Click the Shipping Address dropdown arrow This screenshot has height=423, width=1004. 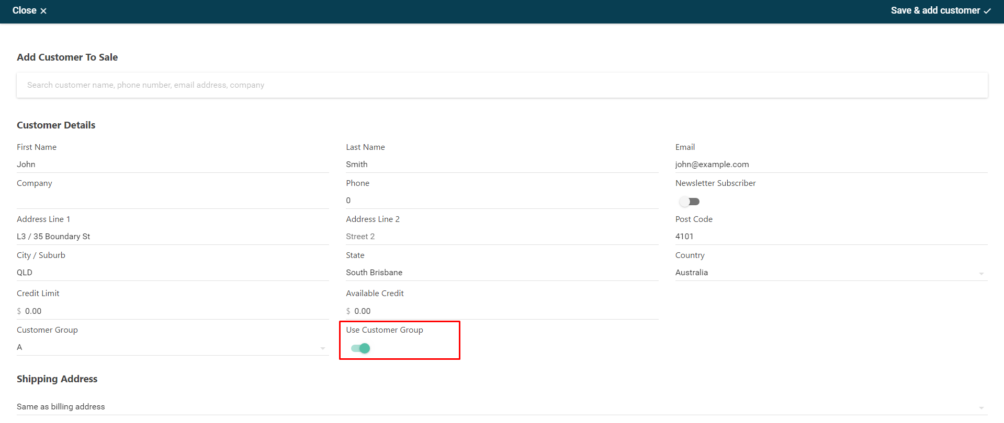pyautogui.click(x=981, y=408)
